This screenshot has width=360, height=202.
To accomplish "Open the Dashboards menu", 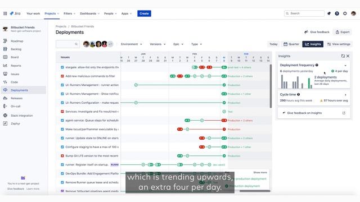I will (89, 13).
